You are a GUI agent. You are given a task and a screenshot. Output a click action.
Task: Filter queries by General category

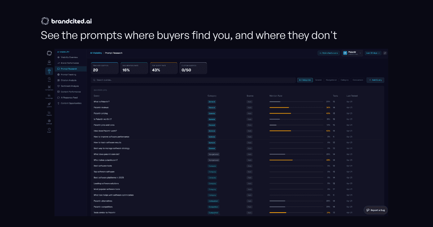318,80
